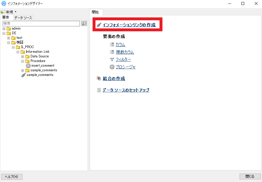Image resolution: width=262 pixels, height=182 pixels.
Task: Select the Information Link tree label
Action: click(x=38, y=52)
